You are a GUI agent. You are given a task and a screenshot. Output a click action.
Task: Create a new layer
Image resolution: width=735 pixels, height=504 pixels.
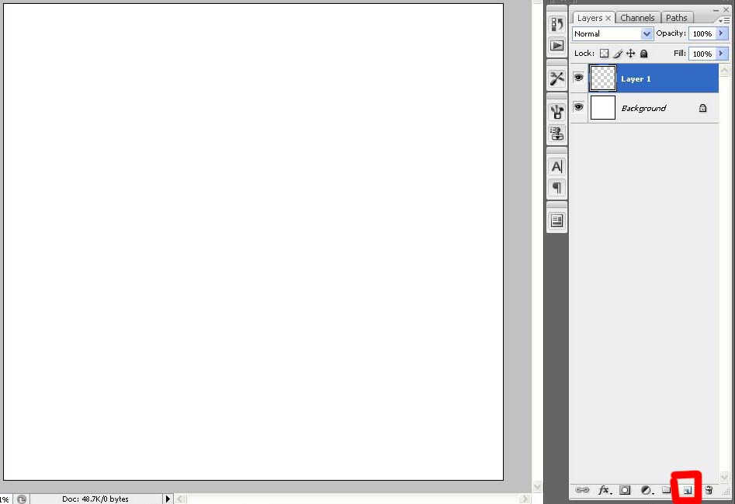click(x=688, y=490)
